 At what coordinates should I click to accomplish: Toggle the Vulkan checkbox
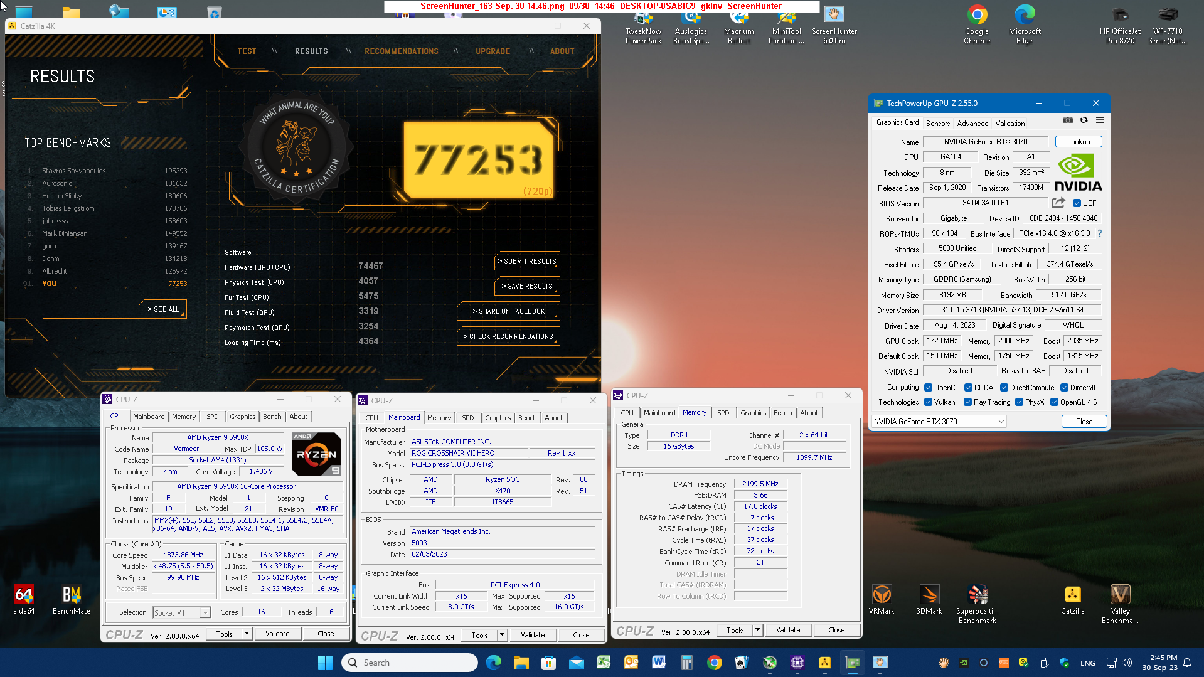[x=928, y=402]
